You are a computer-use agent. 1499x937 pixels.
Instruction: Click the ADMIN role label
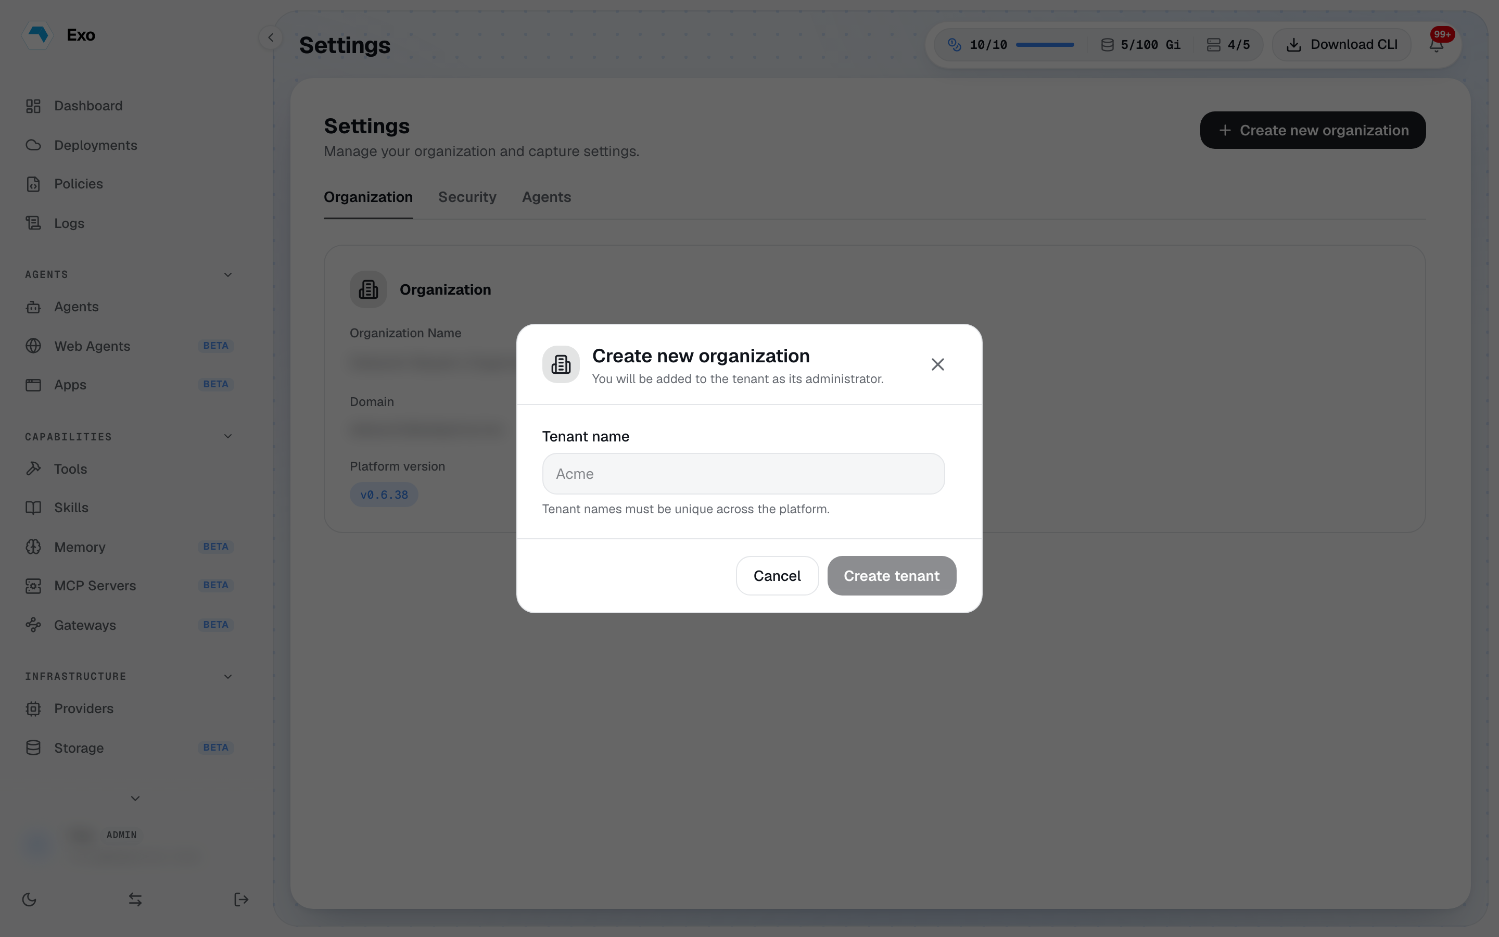[x=121, y=835]
